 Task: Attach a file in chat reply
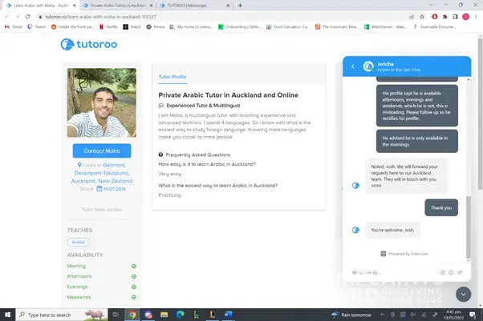click(461, 272)
